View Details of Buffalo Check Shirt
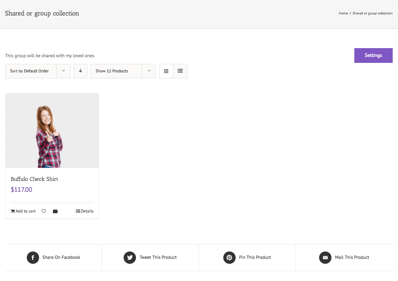This screenshot has width=398, height=281. (85, 211)
